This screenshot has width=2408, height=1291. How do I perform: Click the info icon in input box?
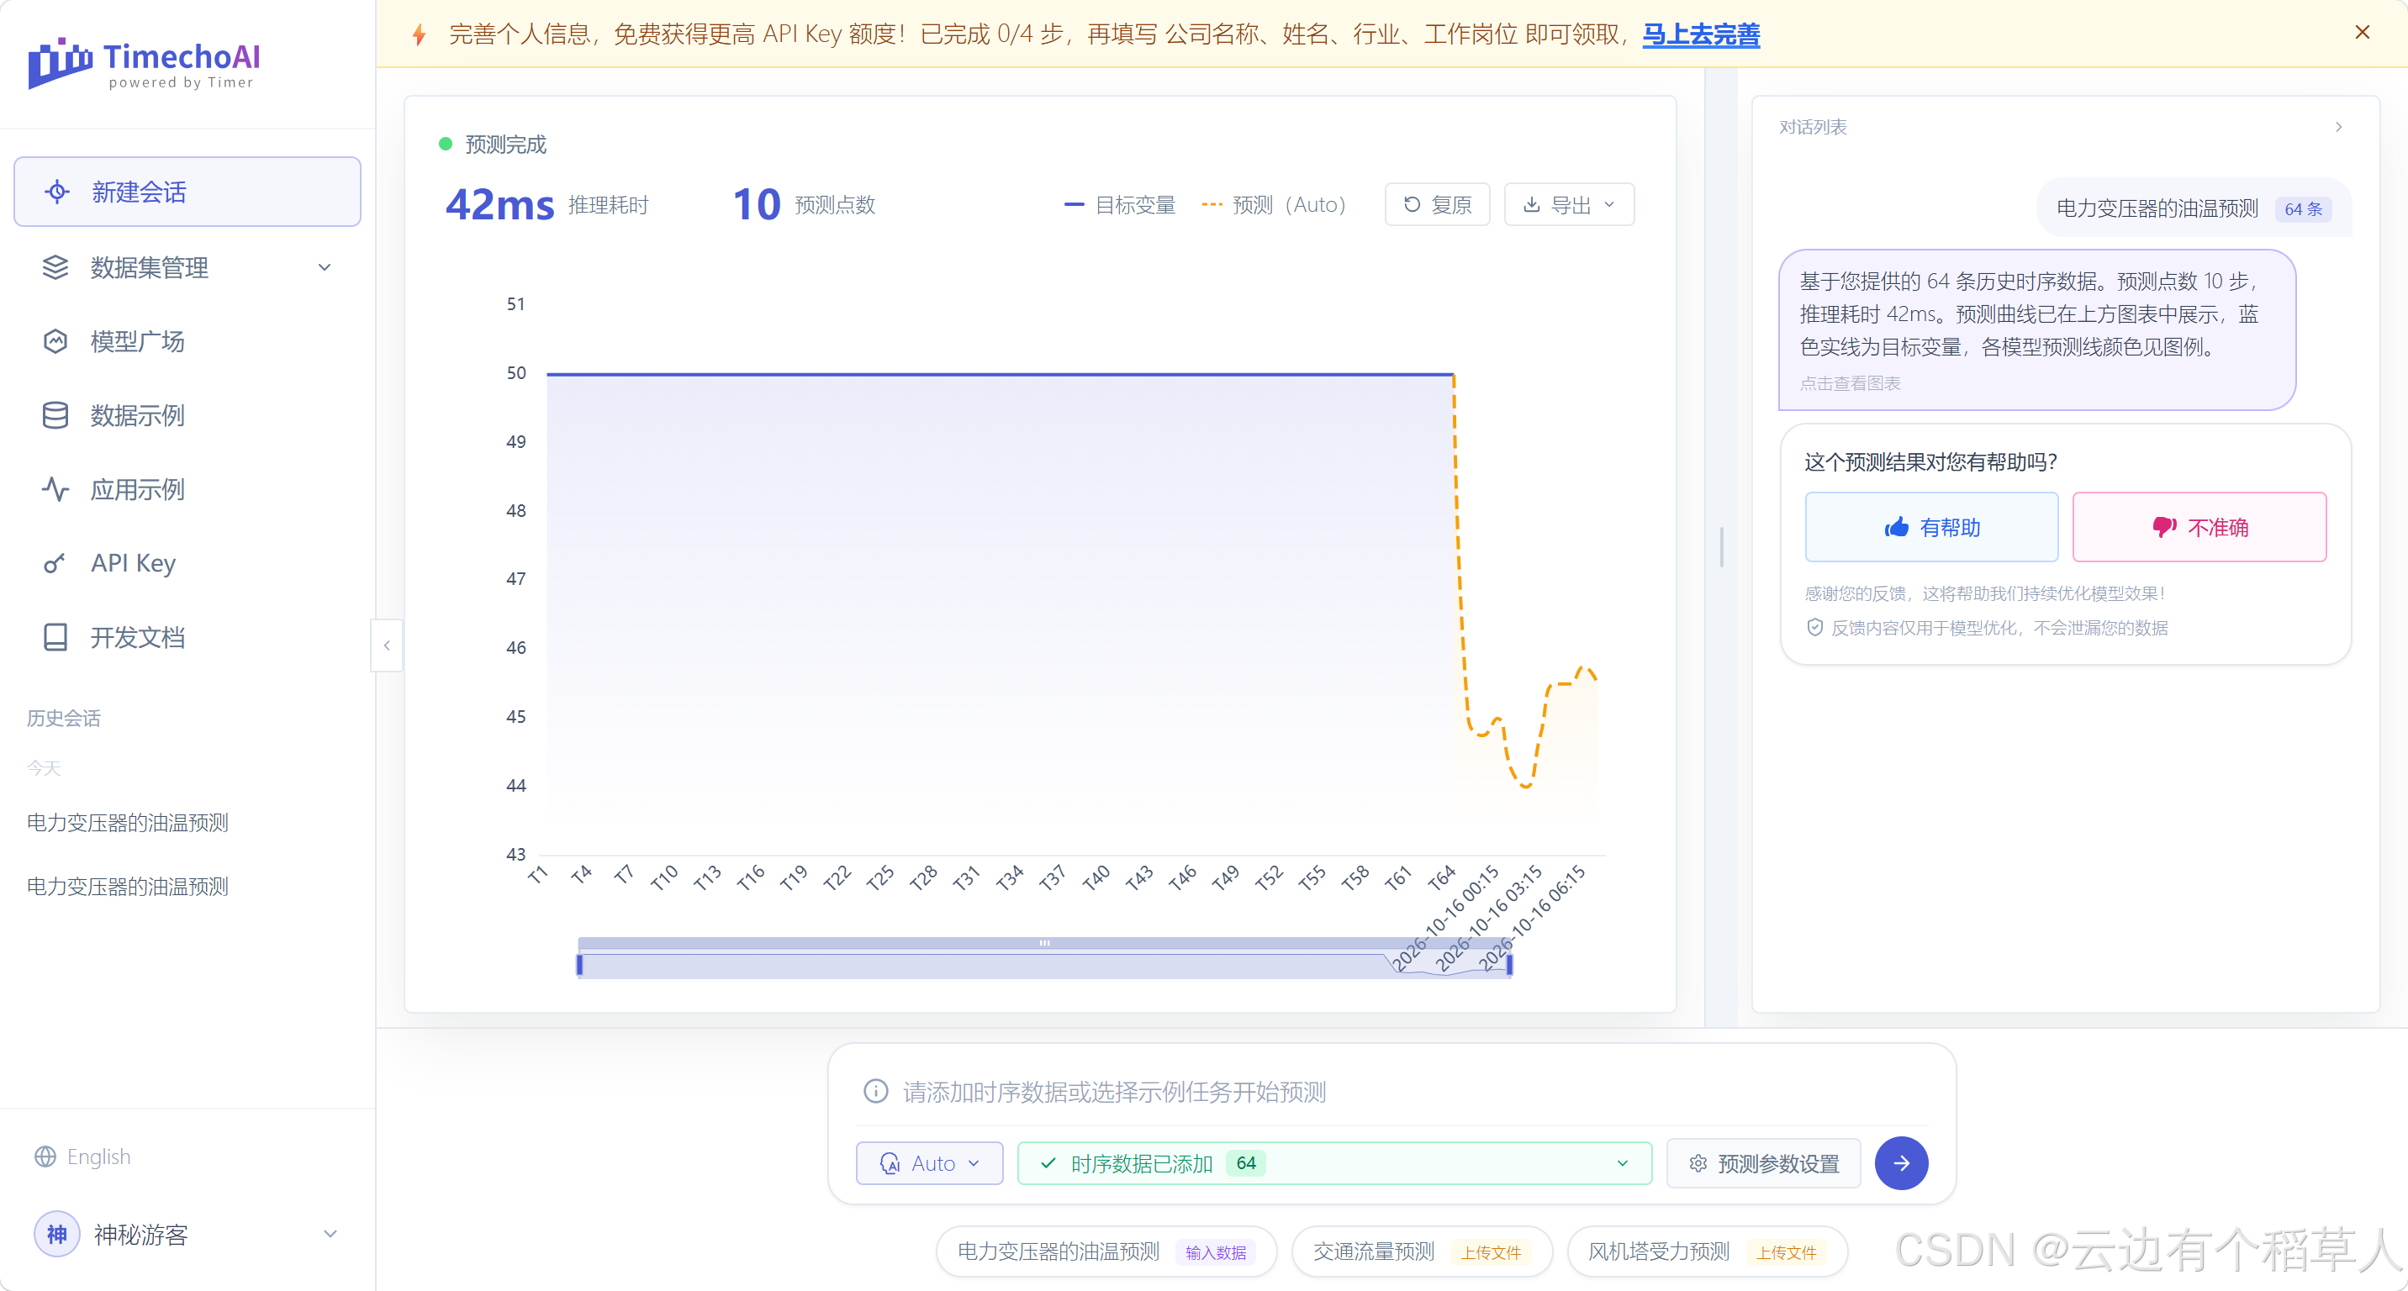(x=876, y=1091)
